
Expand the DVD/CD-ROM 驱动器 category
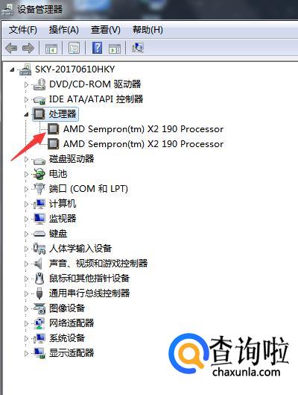pyautogui.click(x=26, y=84)
